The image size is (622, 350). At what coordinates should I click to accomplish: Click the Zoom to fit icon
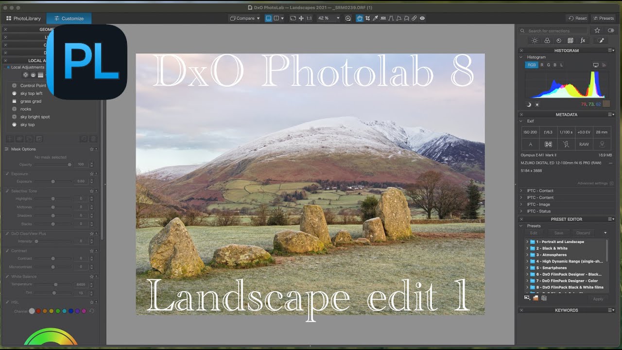coord(293,18)
